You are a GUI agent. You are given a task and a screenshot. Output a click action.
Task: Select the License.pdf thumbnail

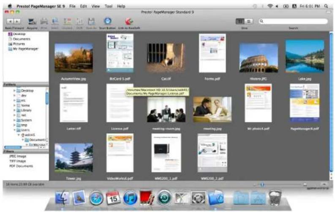click(120, 103)
